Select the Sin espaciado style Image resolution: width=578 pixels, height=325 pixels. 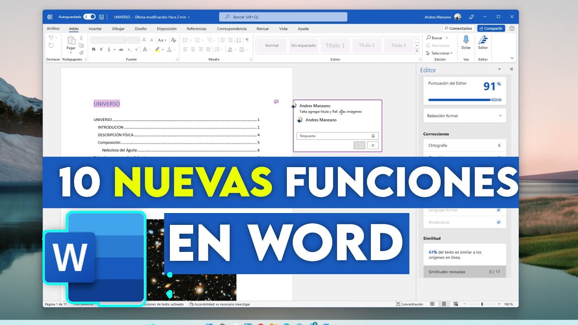[303, 46]
